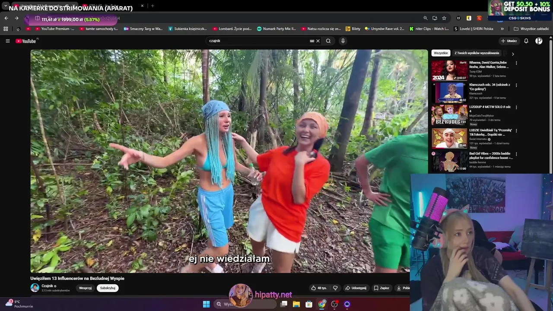Viewport: 553px width, 311px height.
Task: Go to YouTube home via logo
Action: [26, 41]
